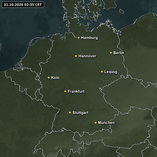Click the Hamburg city marker dot
The image size is (157, 157).
78,38
